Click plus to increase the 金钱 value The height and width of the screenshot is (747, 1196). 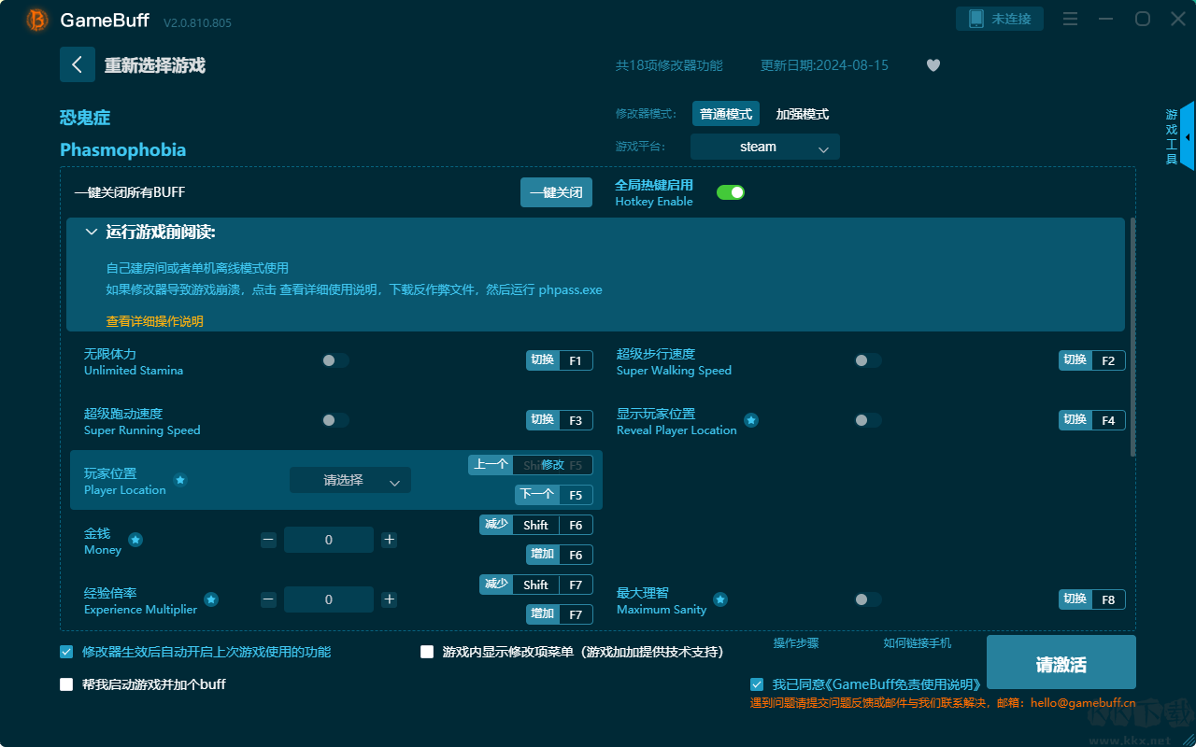click(389, 539)
